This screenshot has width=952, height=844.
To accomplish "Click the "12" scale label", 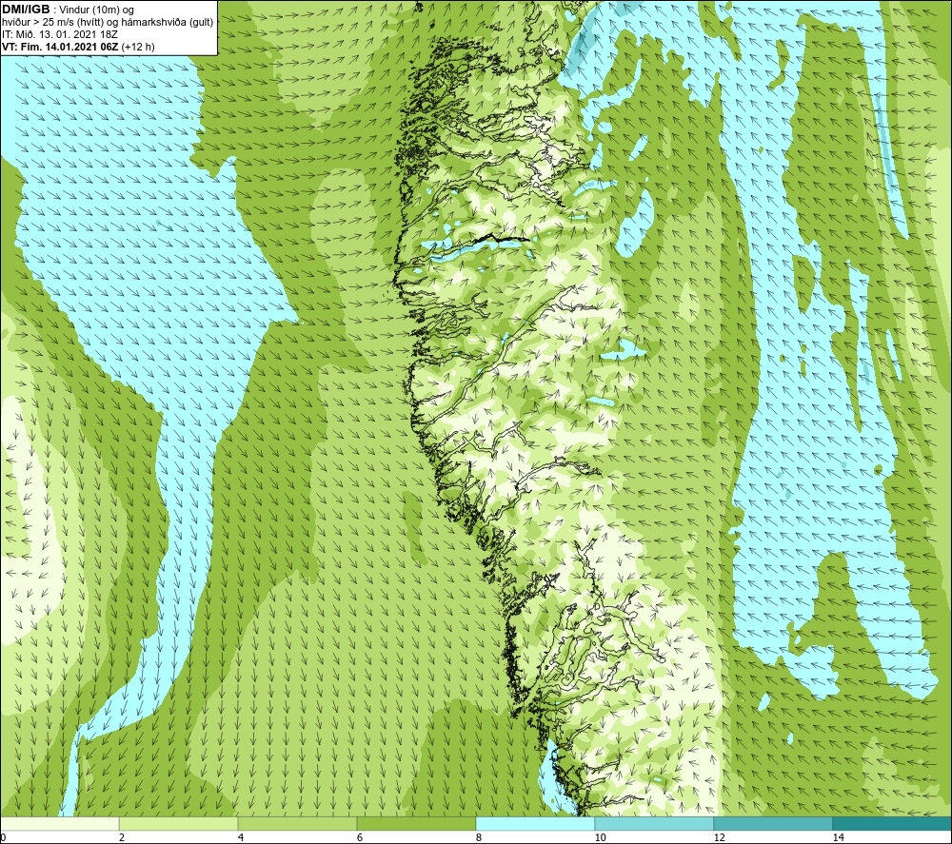I will point(719,837).
